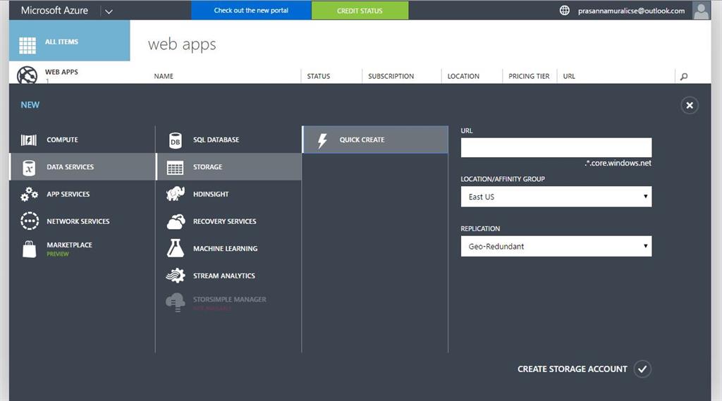Select Compute in the NEW menu
The height and width of the screenshot is (401, 722).
pos(82,140)
